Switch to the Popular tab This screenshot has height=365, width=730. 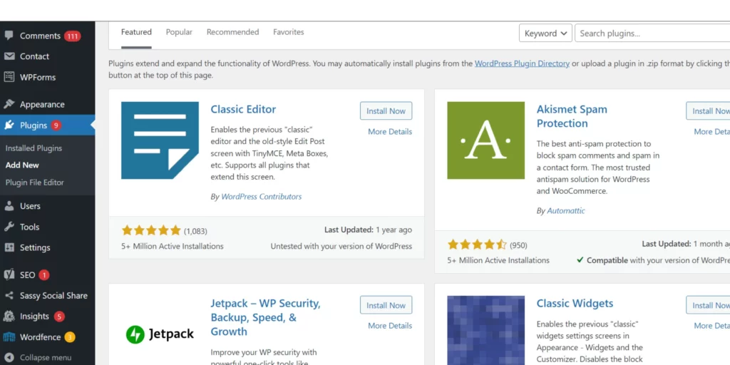pyautogui.click(x=179, y=32)
